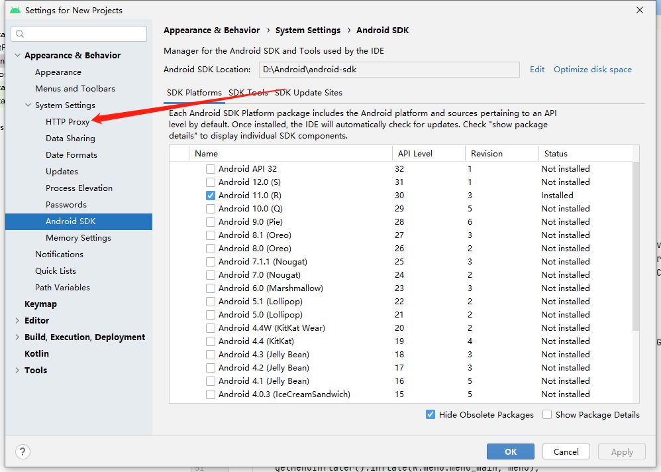Focus the settings search field
This screenshot has width=661, height=472.
(x=79, y=34)
